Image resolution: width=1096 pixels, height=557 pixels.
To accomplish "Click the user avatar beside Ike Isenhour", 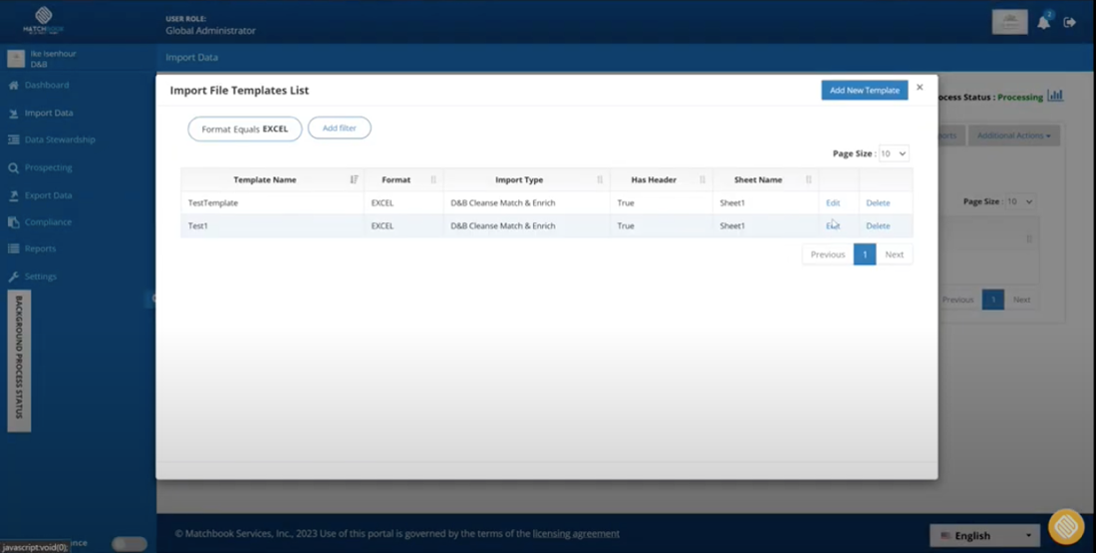I will pos(16,59).
